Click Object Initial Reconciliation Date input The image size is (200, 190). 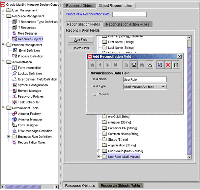(x=129, y=14)
